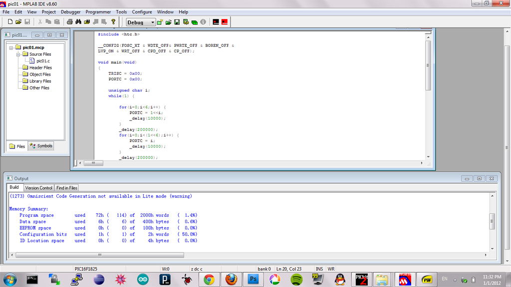Click the green package icon in toolbar

click(x=195, y=22)
